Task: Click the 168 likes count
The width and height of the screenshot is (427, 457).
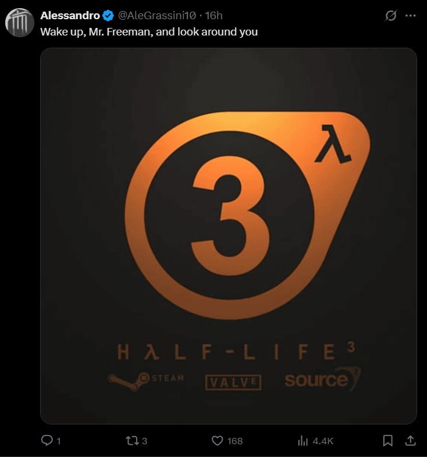Action: click(235, 441)
